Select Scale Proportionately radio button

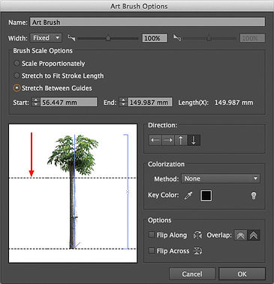point(17,63)
